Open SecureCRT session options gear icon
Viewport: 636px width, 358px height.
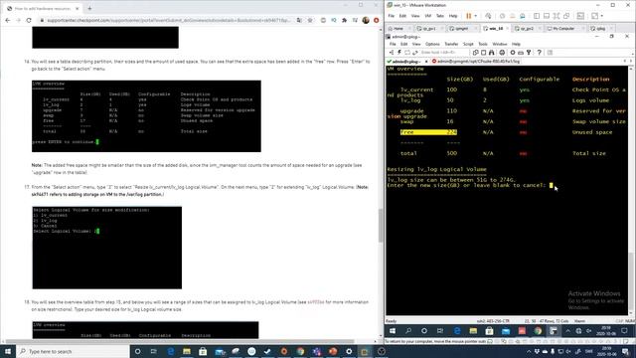pyautogui.click(x=513, y=53)
